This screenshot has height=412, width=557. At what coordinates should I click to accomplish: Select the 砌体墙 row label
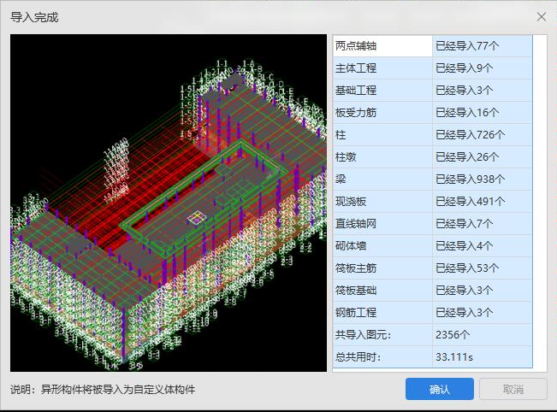coord(382,246)
